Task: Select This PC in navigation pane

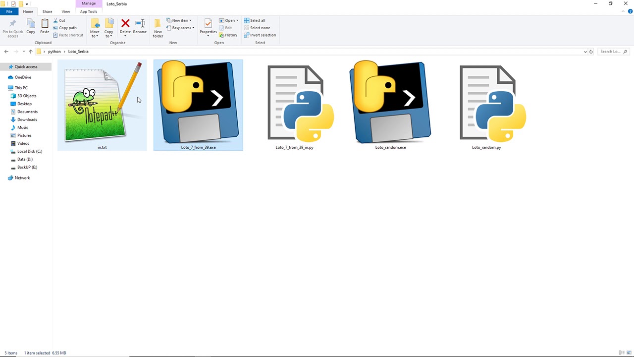Action: 21,88
